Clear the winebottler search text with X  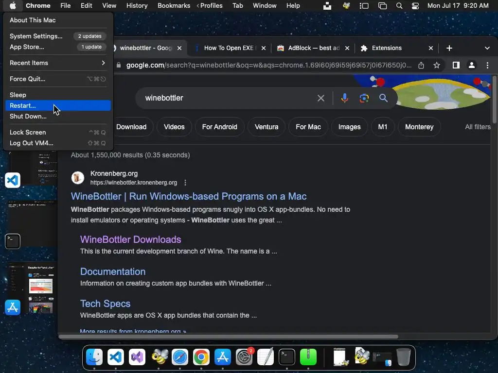pyautogui.click(x=321, y=98)
